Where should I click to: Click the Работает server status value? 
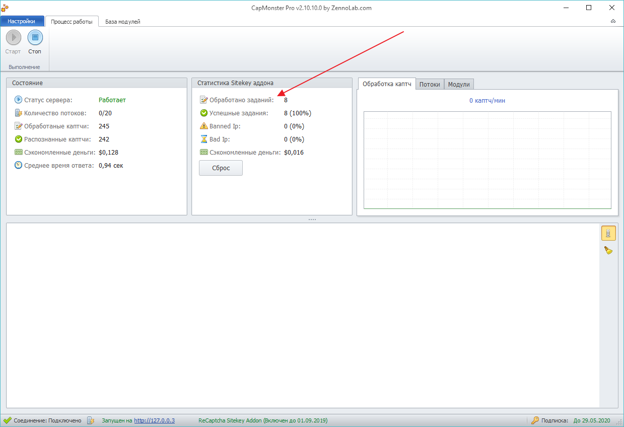pos(112,100)
